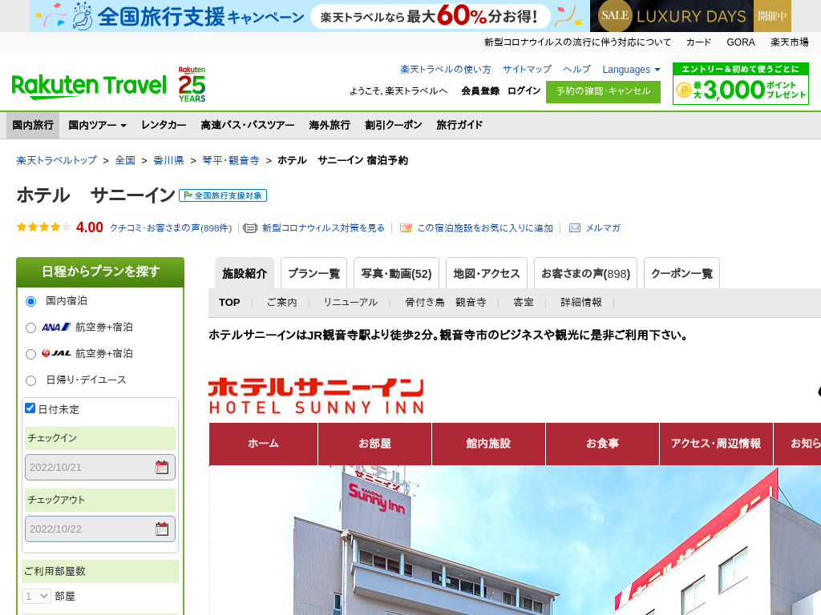Click the hotel's お食事 red menu item

603,444
